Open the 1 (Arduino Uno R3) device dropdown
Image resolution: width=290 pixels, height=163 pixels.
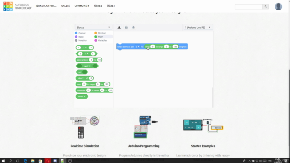[198, 27]
